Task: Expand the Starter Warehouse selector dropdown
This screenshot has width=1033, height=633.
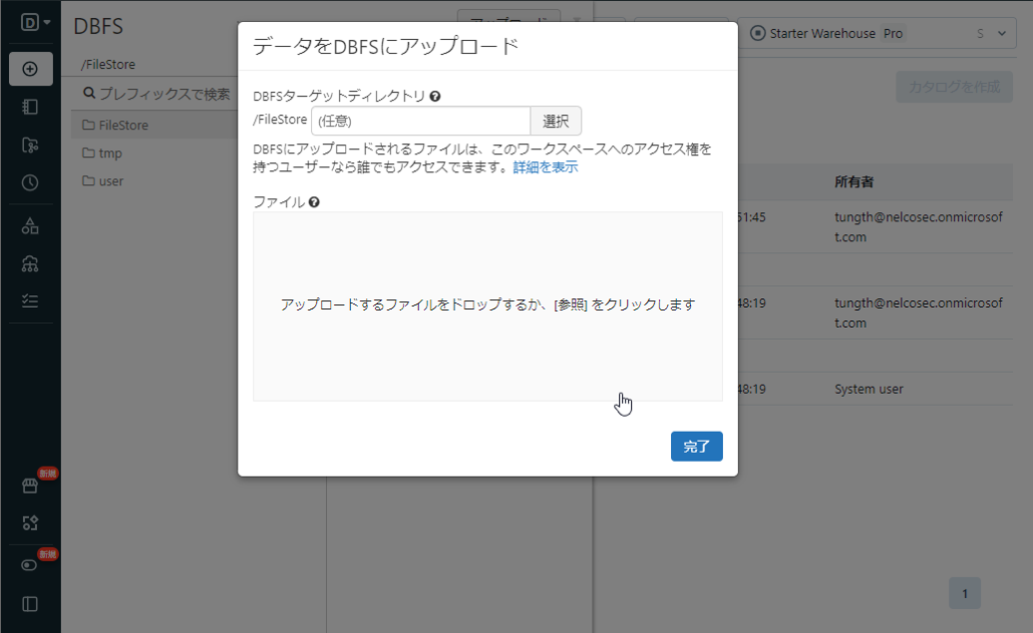Action: coord(999,33)
